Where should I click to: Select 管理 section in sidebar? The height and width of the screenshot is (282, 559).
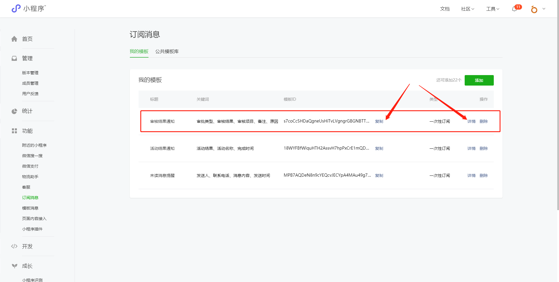[27, 58]
